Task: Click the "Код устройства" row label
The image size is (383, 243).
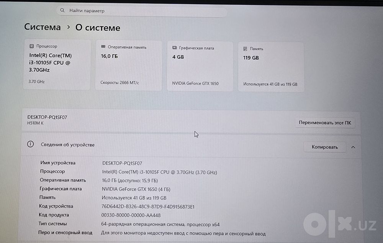Action: click(56, 206)
